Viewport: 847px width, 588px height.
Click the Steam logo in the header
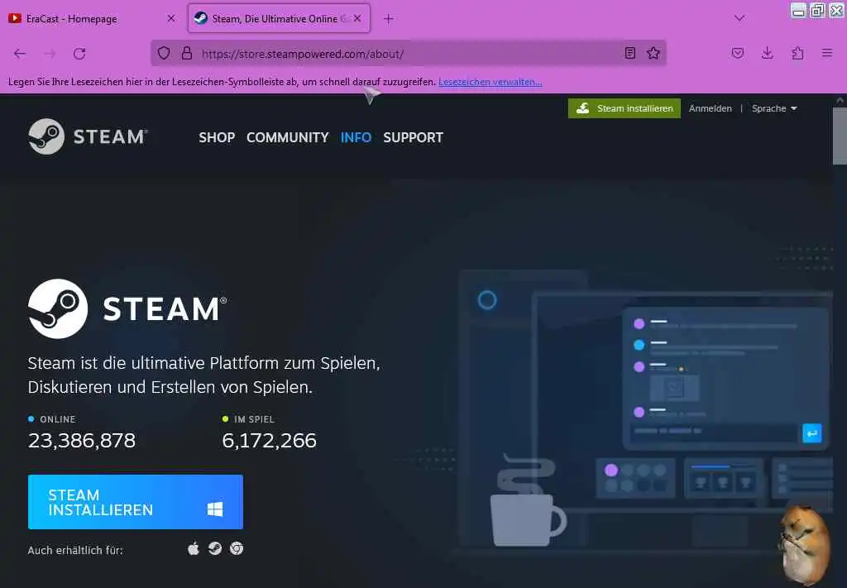coord(88,136)
